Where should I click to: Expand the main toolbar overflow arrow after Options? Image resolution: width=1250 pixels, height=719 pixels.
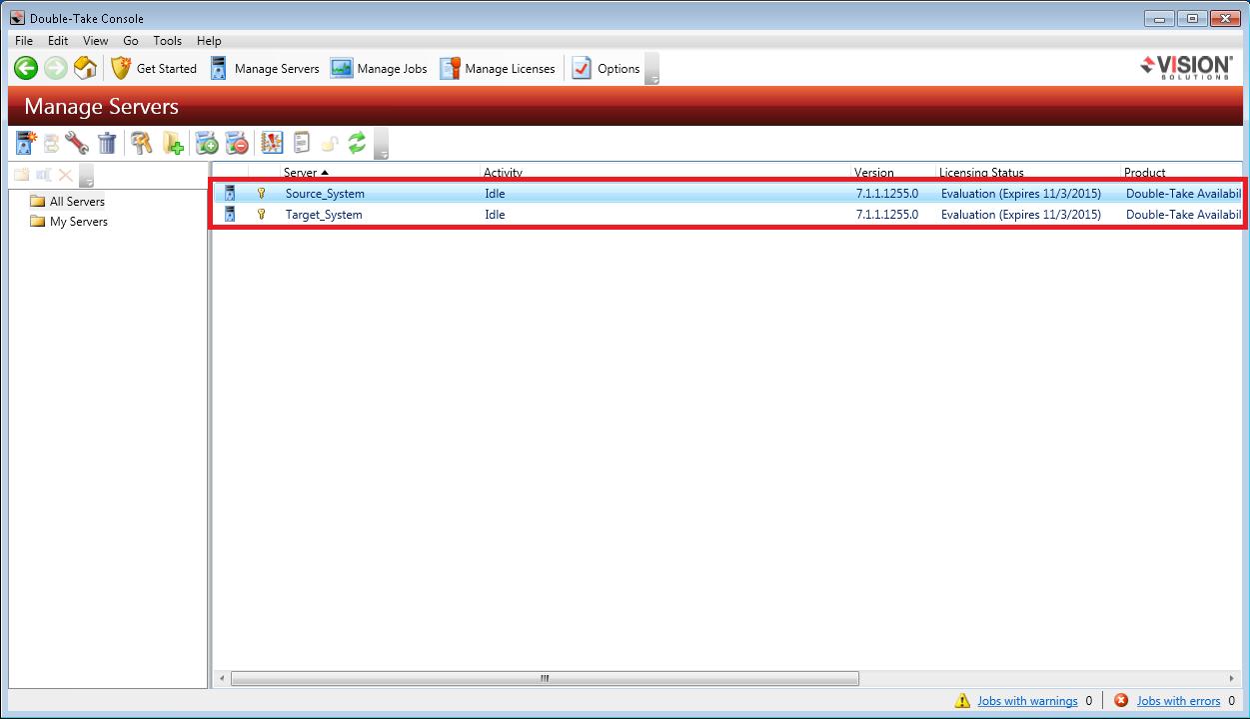651,69
